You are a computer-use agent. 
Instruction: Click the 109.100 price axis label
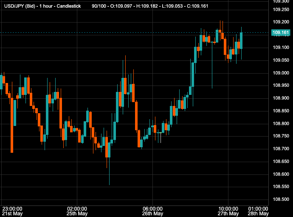(281, 47)
